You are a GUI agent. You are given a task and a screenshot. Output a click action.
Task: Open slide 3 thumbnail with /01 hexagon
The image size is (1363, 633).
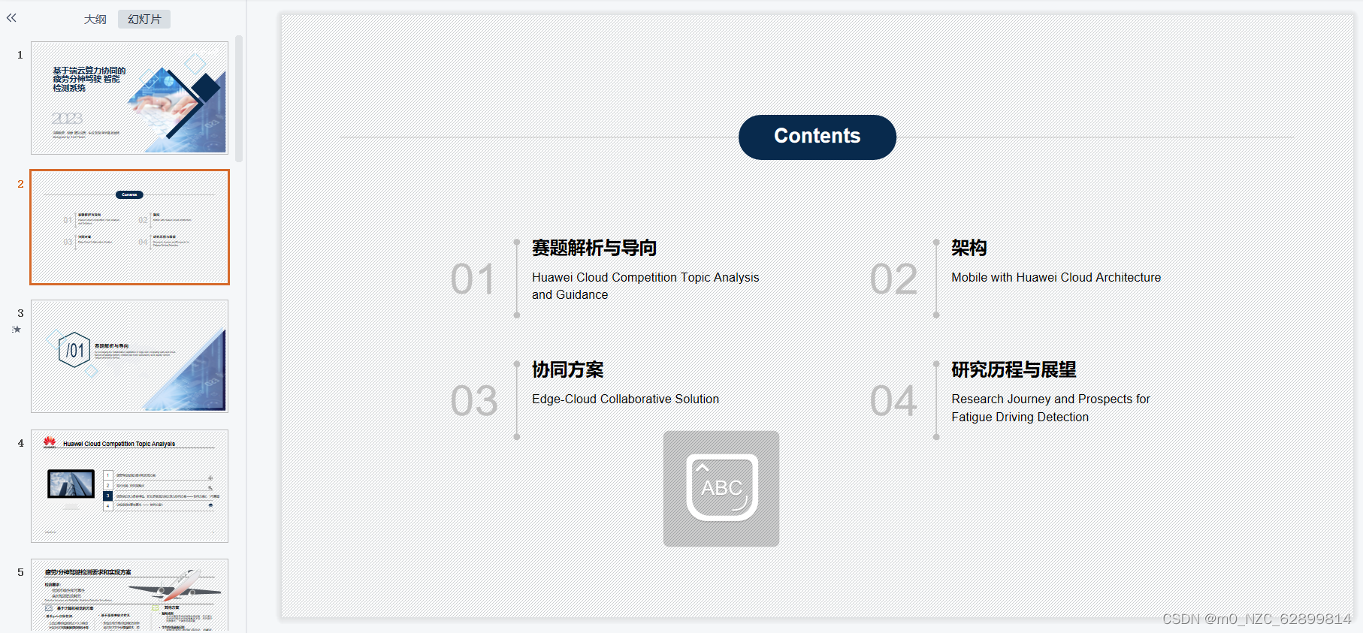point(129,356)
